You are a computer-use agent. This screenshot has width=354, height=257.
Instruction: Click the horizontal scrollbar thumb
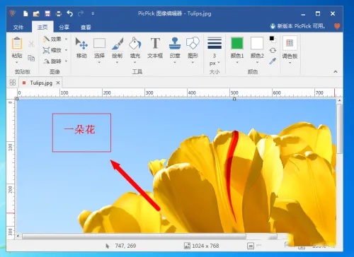tap(134, 237)
